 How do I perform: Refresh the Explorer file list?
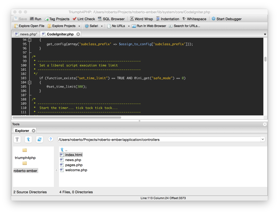pyautogui.click(x=40, y=139)
